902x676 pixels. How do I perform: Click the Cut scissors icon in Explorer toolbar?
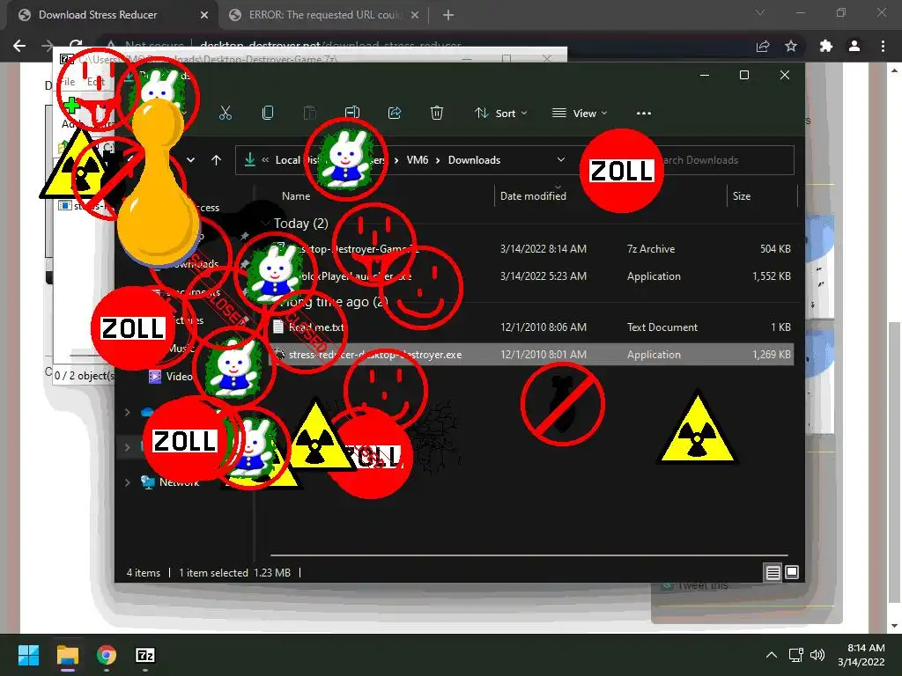point(225,114)
